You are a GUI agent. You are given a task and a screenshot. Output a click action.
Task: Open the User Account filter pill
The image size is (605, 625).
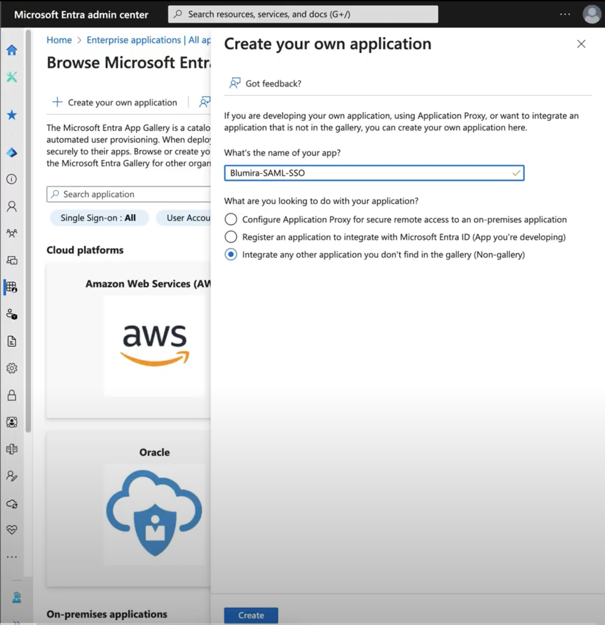pyautogui.click(x=183, y=218)
